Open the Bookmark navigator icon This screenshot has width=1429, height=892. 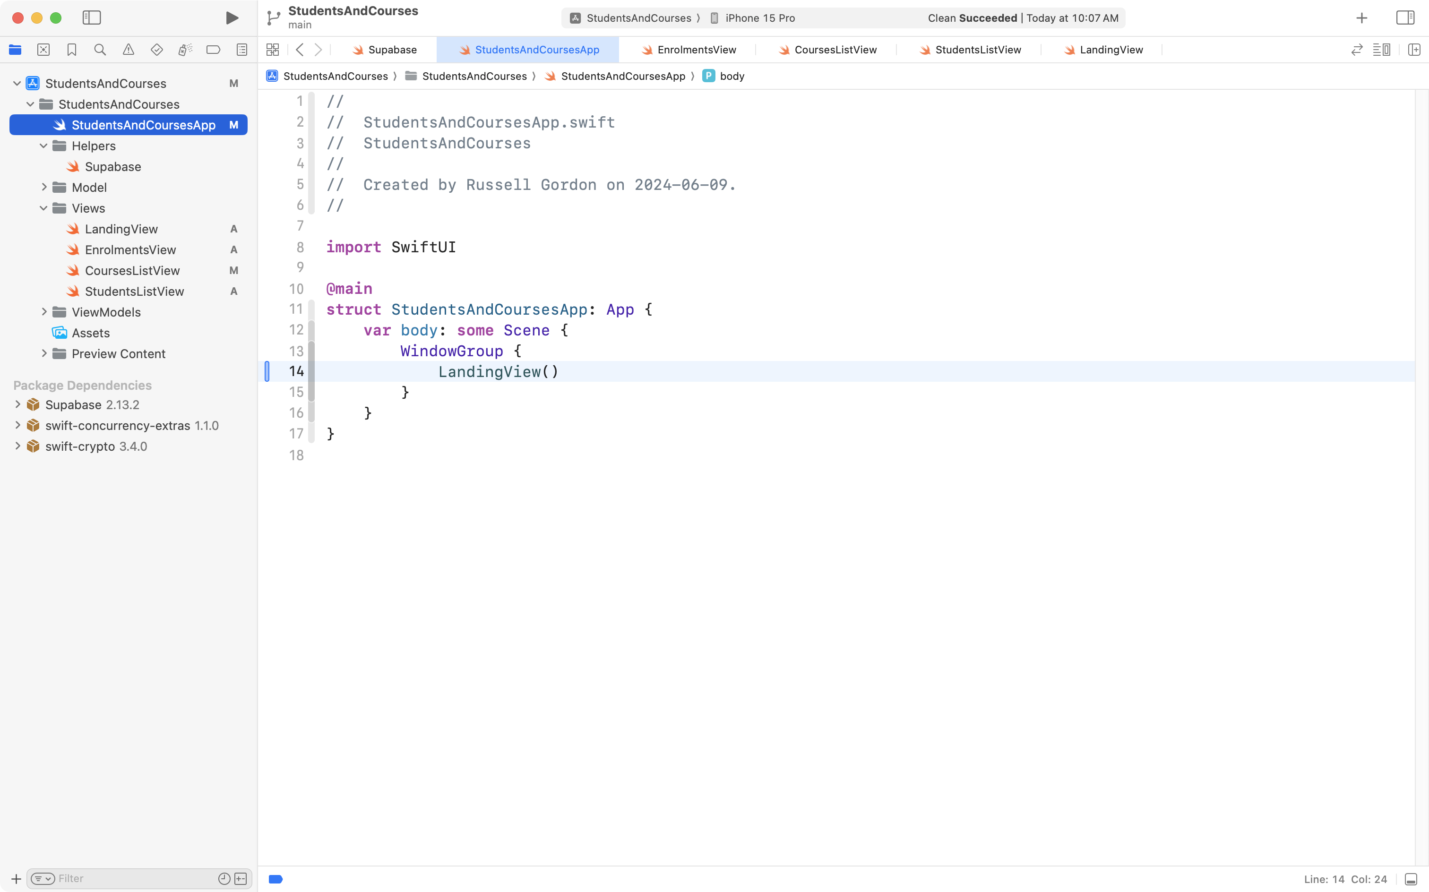click(71, 50)
